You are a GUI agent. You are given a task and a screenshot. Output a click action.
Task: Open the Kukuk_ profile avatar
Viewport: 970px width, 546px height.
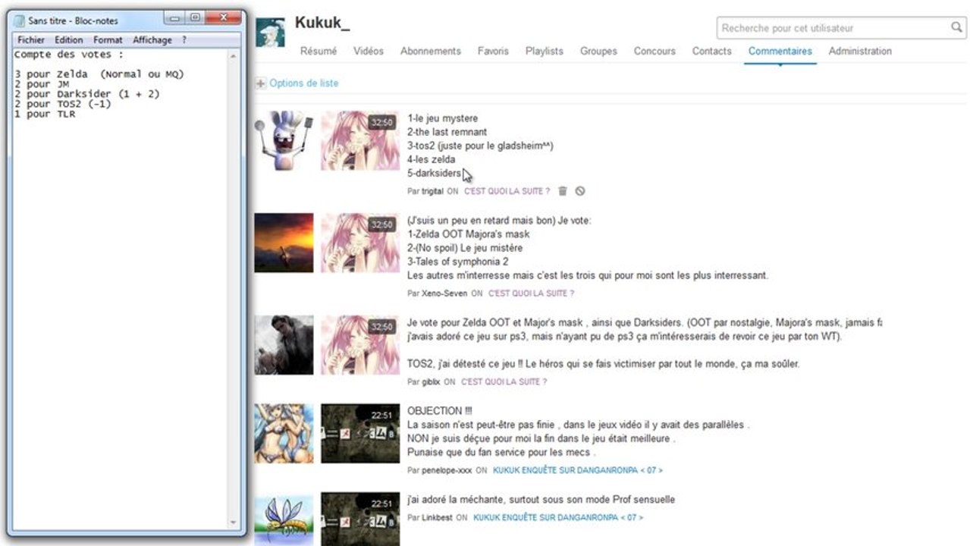pyautogui.click(x=271, y=33)
